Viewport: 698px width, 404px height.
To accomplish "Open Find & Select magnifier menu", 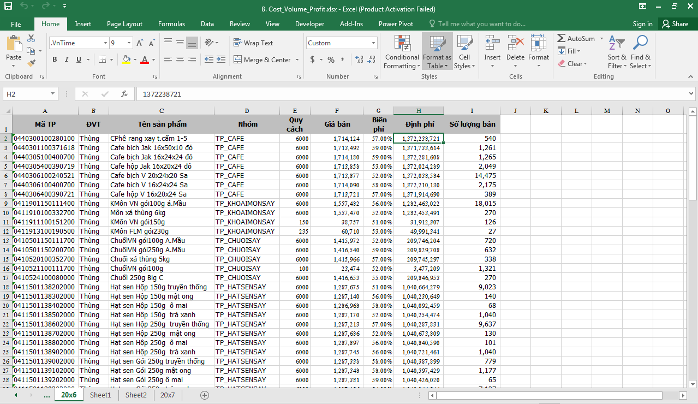I will pos(640,52).
